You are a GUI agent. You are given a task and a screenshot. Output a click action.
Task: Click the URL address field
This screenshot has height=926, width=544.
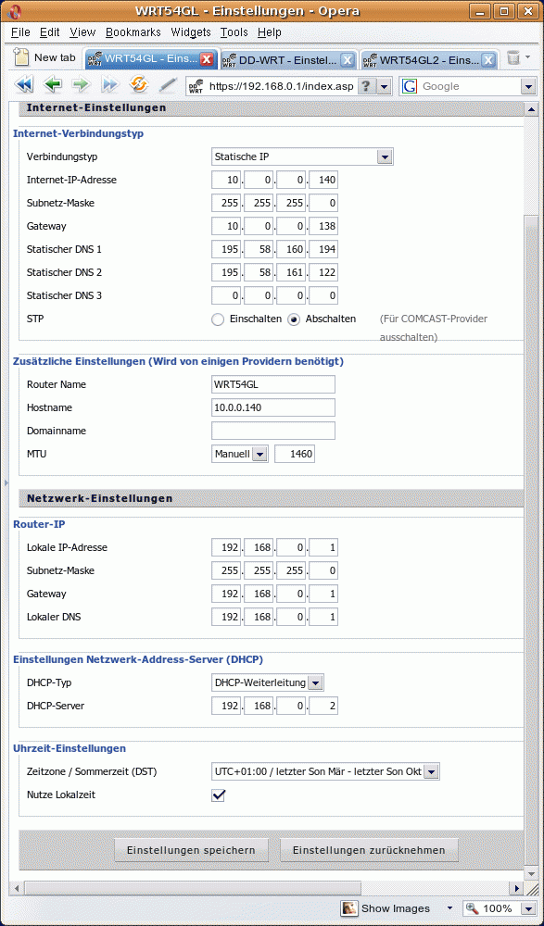[x=282, y=87]
